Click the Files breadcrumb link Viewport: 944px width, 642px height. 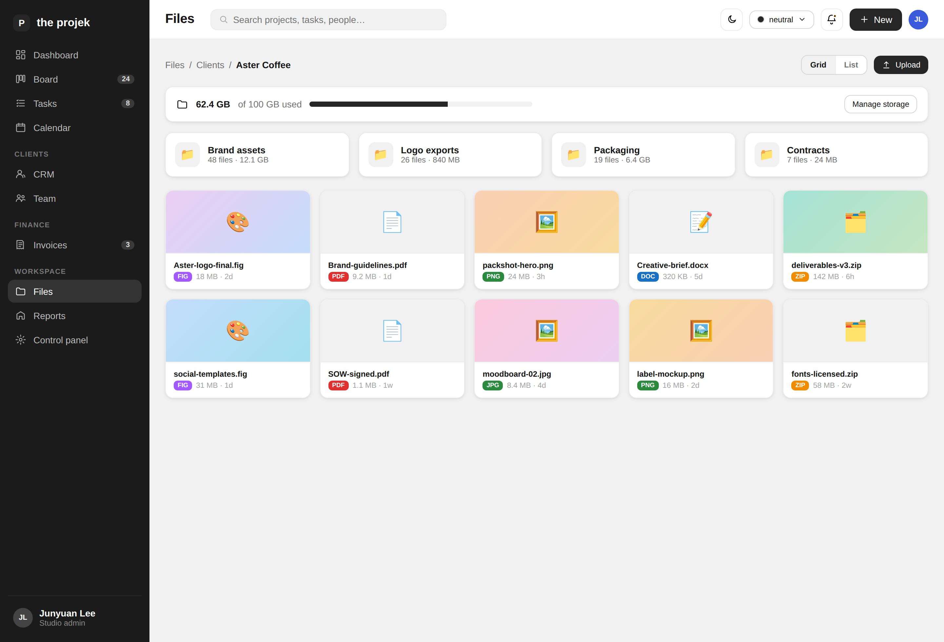(x=175, y=65)
